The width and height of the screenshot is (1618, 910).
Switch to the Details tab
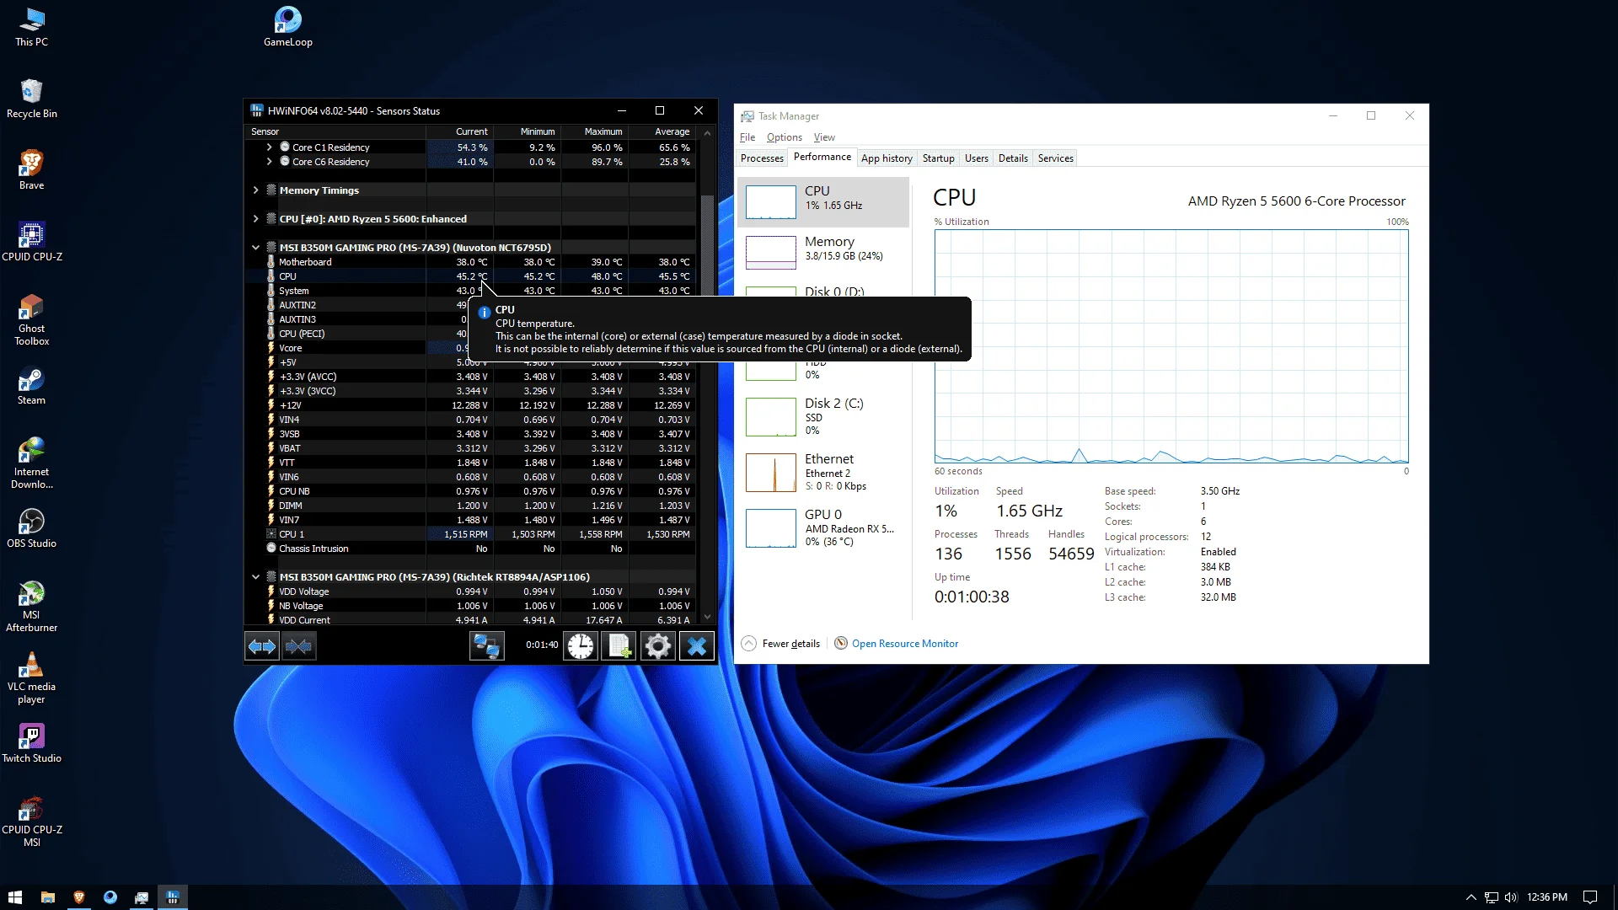point(1013,158)
